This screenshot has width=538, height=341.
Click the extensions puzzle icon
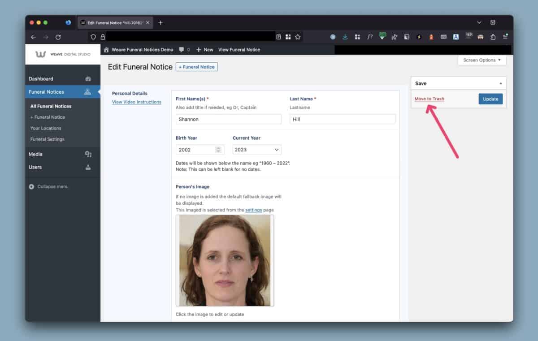tap(493, 37)
